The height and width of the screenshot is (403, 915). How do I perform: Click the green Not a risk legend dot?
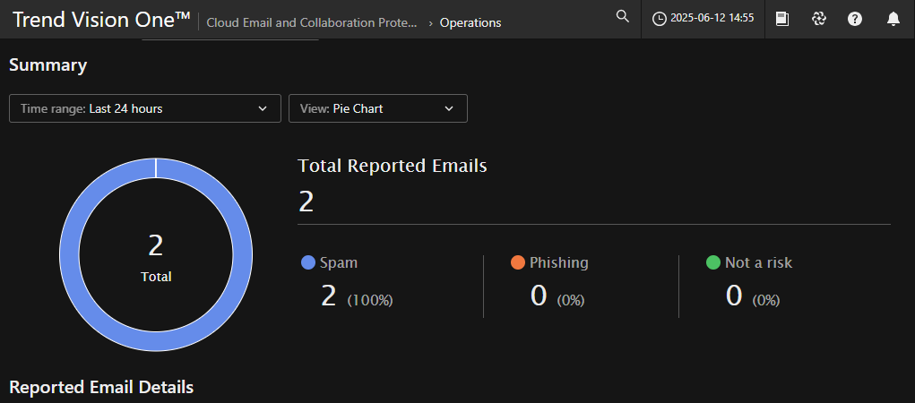point(713,262)
